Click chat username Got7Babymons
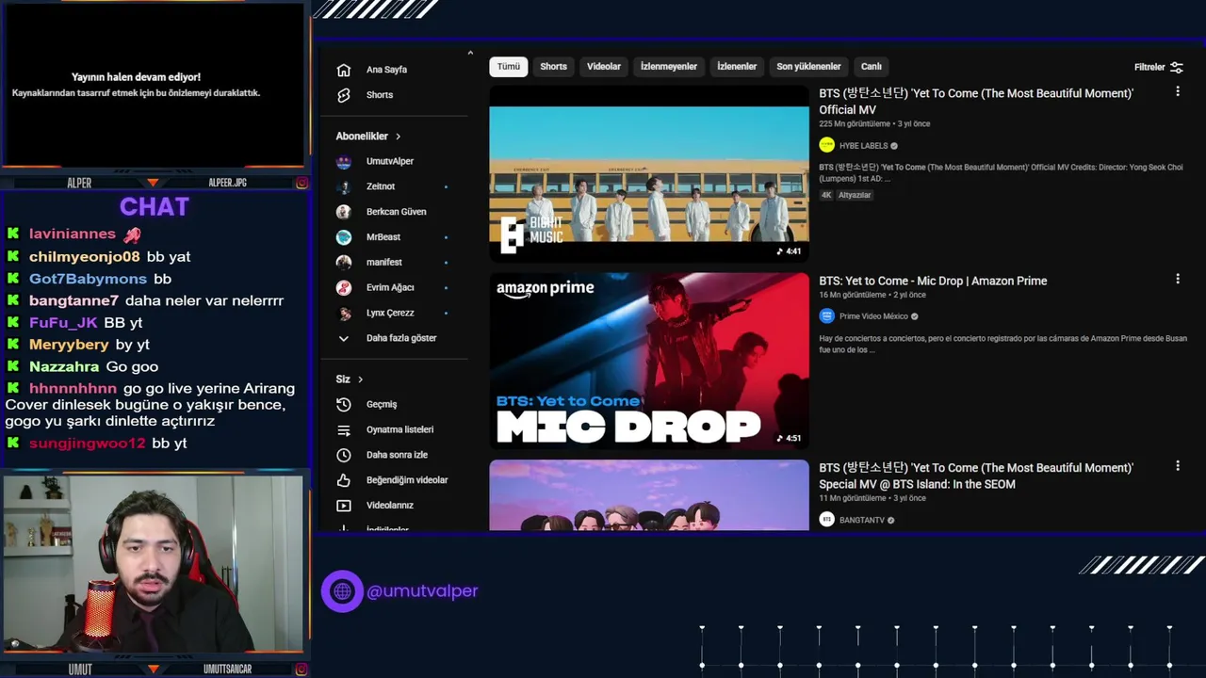 (x=88, y=279)
